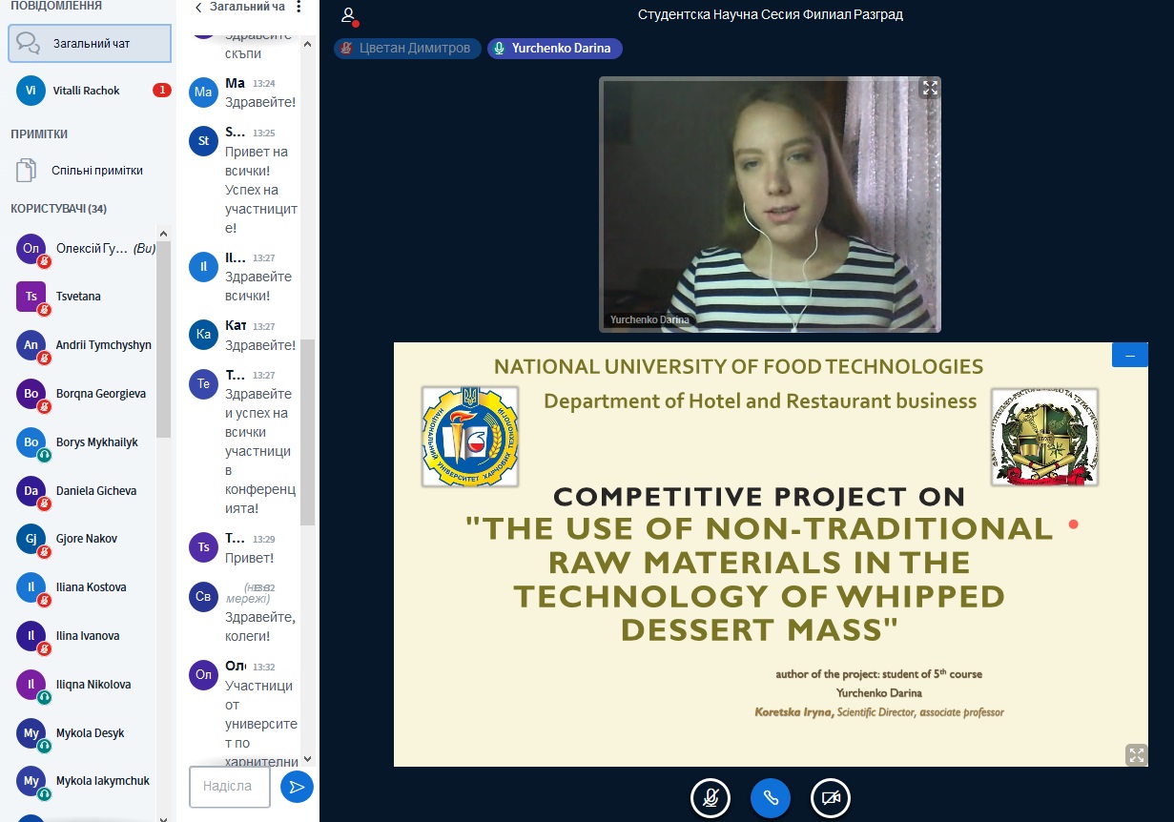This screenshot has width=1174, height=822.
Task: Minimize the presentation with blue button
Action: tap(1129, 355)
